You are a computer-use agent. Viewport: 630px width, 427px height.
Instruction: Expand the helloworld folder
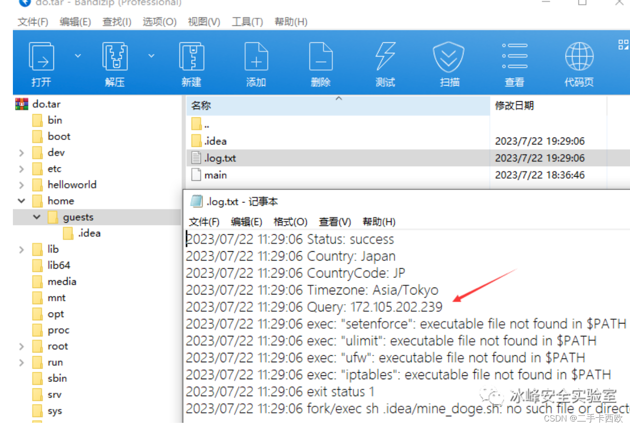21,185
